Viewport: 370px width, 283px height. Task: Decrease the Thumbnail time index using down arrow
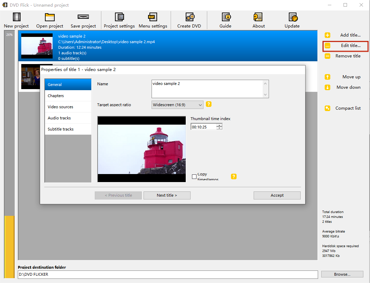pos(219,128)
